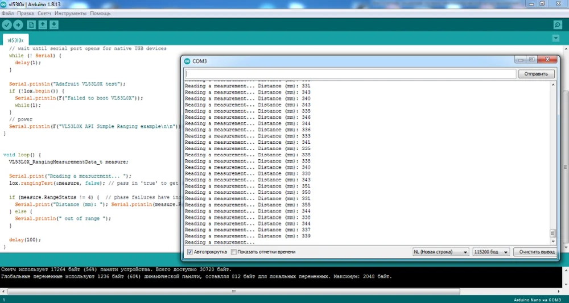
Task: Open Serial Monitor magnifier icon
Action: [558, 24]
